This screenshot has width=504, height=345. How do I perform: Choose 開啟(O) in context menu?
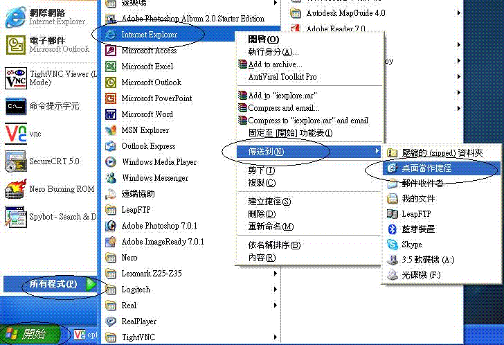(x=263, y=39)
